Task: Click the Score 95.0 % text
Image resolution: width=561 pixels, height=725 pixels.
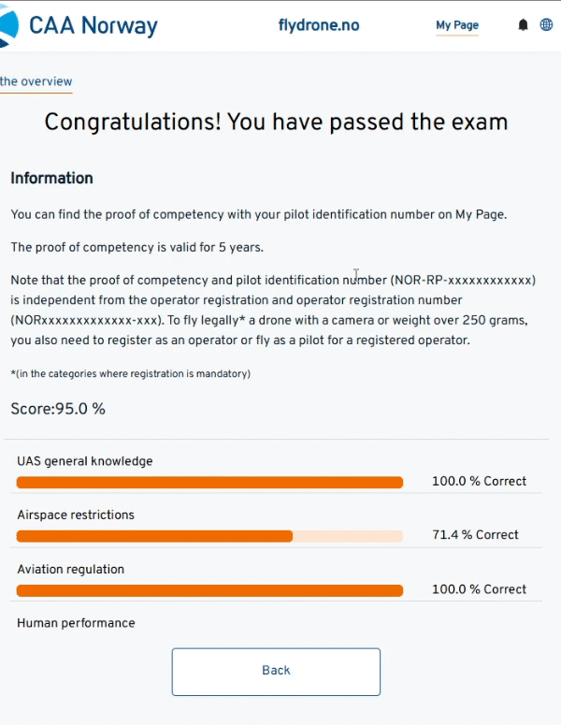Action: (x=57, y=409)
